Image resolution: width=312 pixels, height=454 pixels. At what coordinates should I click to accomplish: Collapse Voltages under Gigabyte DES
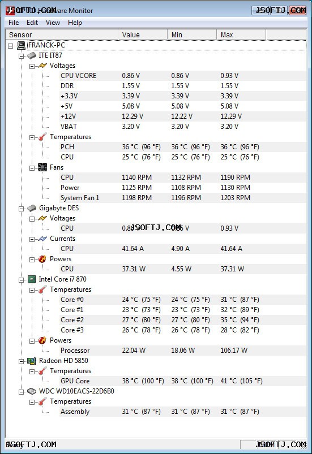click(32, 219)
